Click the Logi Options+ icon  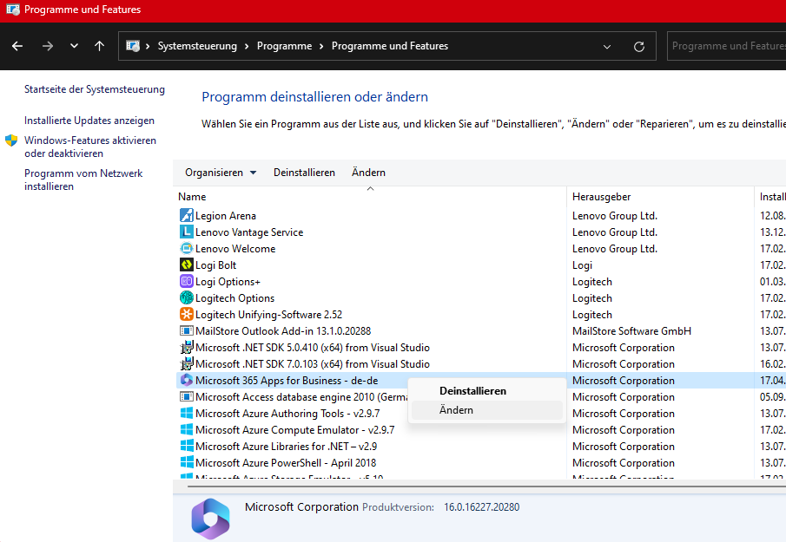coord(187,282)
